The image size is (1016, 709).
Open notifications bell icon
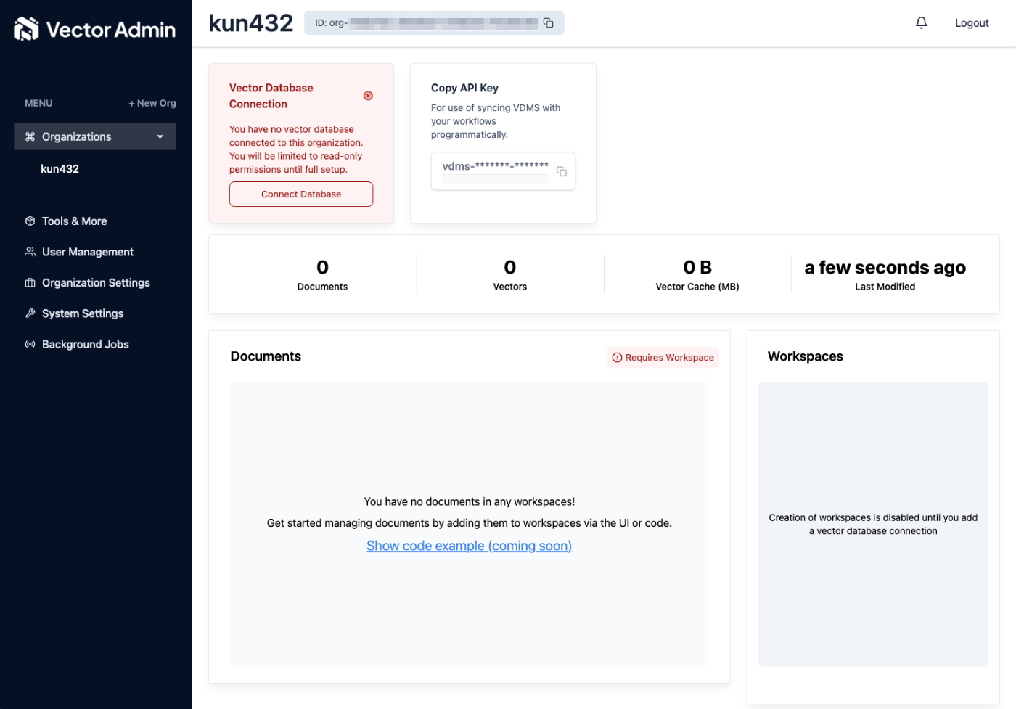coord(921,22)
